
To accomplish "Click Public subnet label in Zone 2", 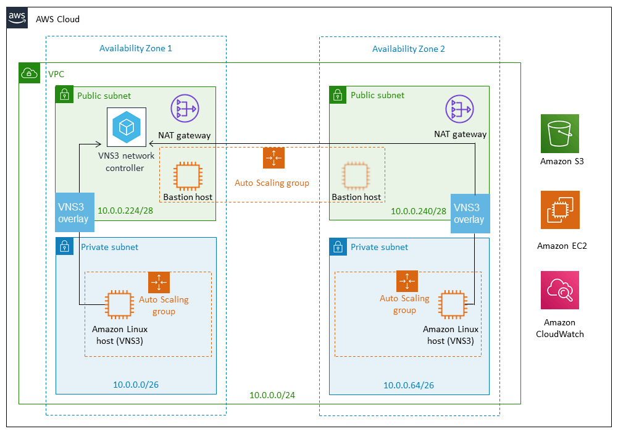I will pyautogui.click(x=378, y=95).
